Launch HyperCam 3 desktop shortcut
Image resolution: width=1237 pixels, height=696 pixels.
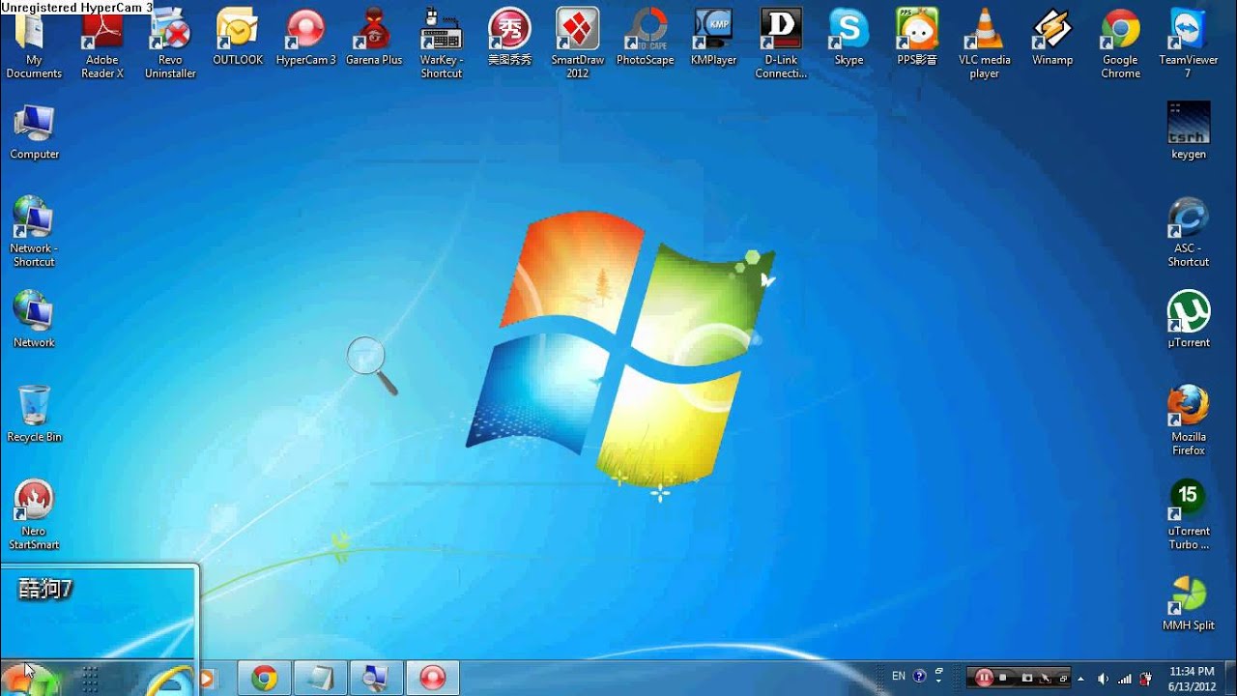click(x=306, y=37)
